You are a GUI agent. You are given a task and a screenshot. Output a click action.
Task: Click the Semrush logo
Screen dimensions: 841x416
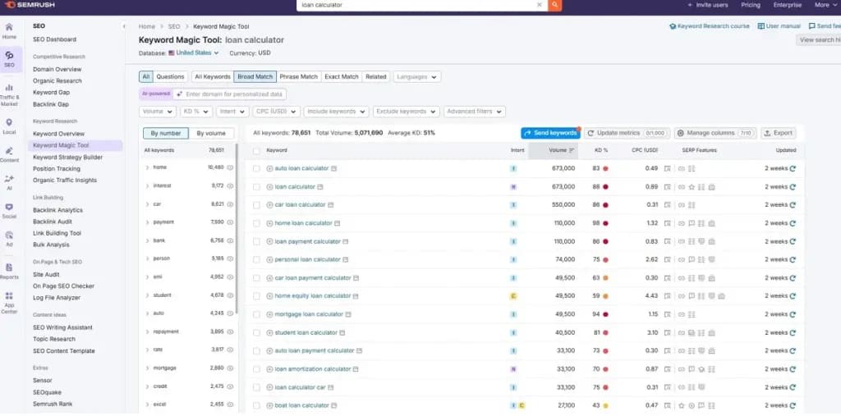[x=30, y=5]
